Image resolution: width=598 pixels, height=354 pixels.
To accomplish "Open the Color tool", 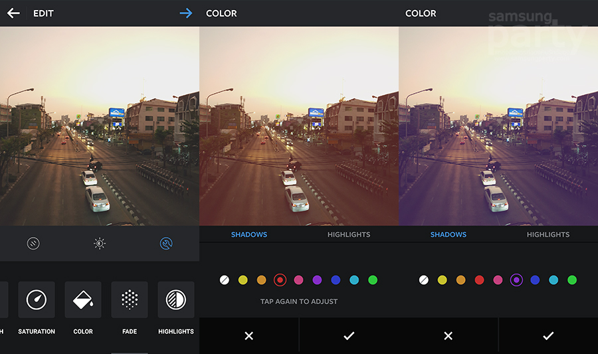I will click(83, 300).
